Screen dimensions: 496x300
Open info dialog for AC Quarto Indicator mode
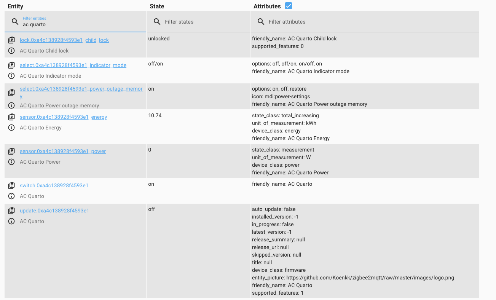pyautogui.click(x=11, y=76)
